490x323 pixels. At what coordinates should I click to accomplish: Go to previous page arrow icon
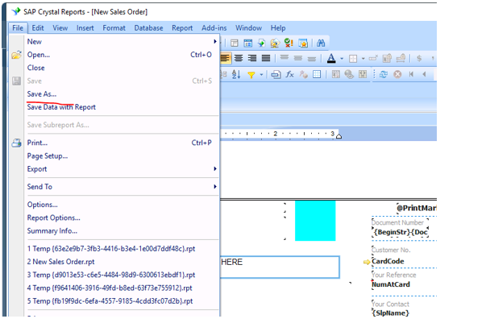pyautogui.click(x=425, y=74)
